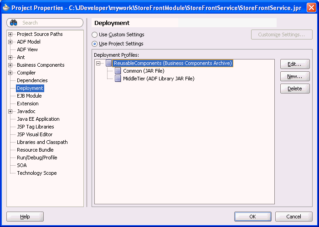Image resolution: width=319 pixels, height=227 pixels.
Task: Select the Javadoc category
Action: [26, 111]
